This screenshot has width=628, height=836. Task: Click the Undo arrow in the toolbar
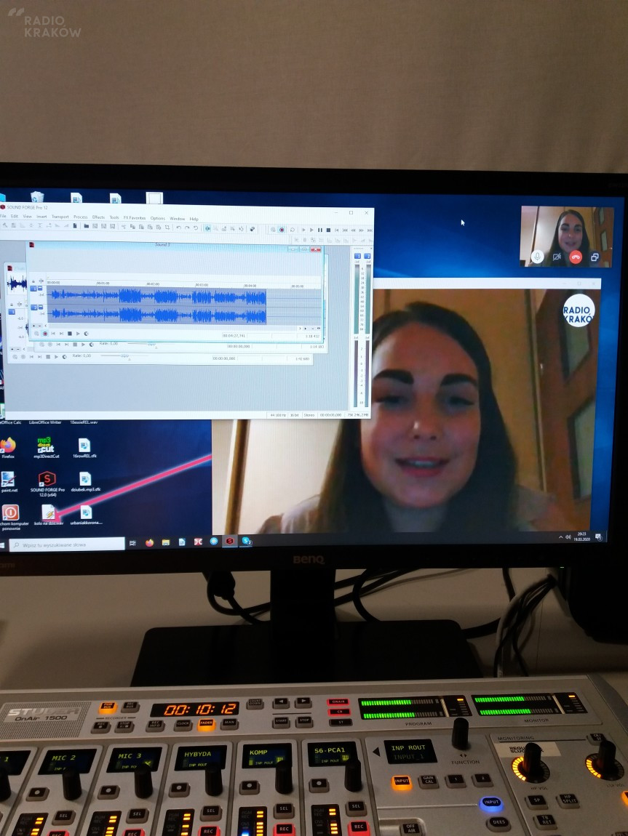[x=178, y=228]
